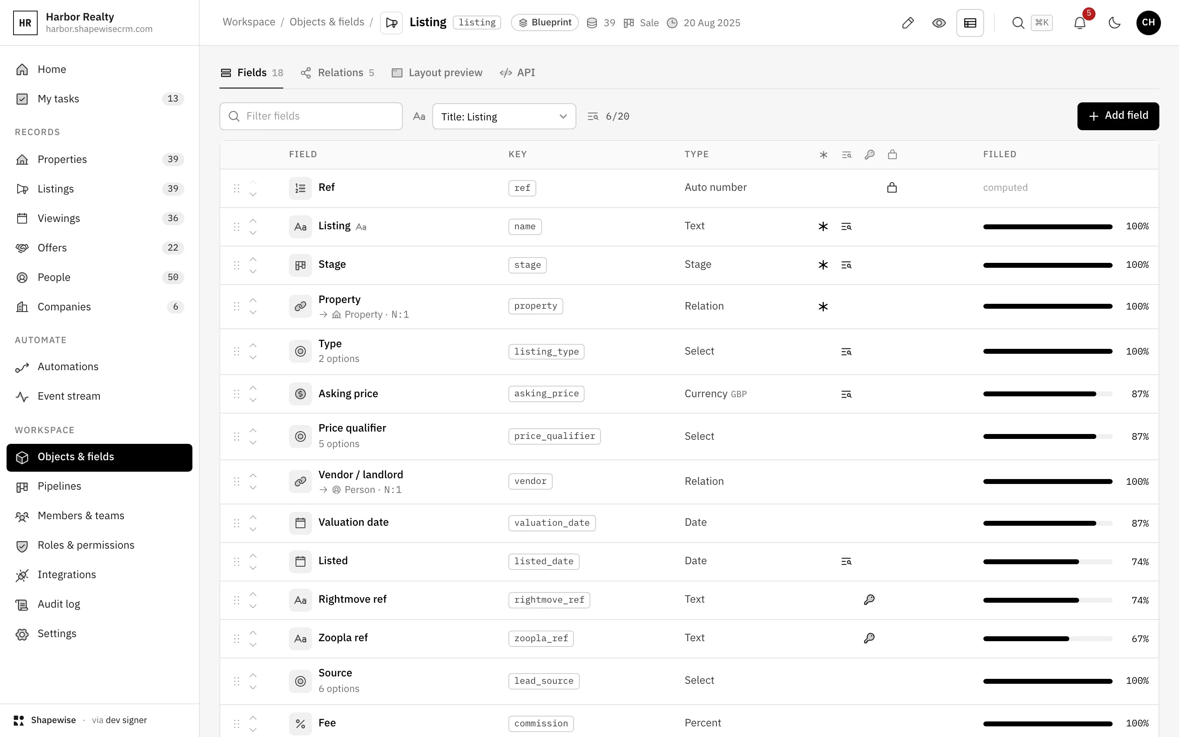The height and width of the screenshot is (737, 1179).
Task: Click the table view icon button
Action: pyautogui.click(x=970, y=23)
